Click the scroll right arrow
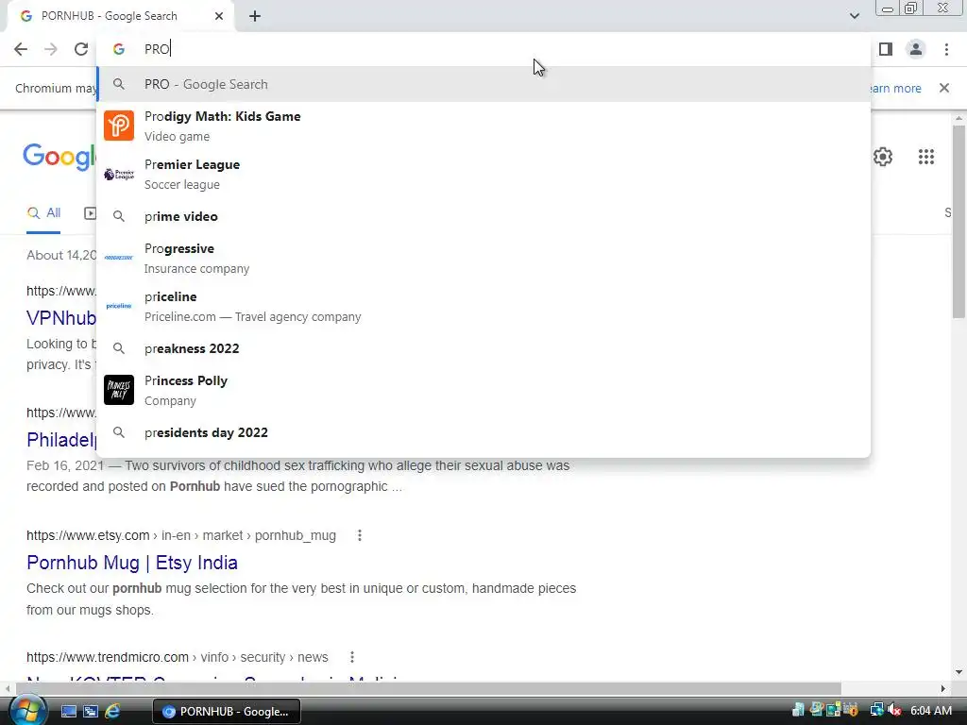 (943, 688)
